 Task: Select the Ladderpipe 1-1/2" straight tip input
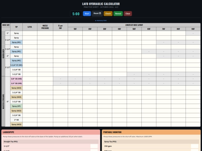pyautogui.click(x=94, y=146)
